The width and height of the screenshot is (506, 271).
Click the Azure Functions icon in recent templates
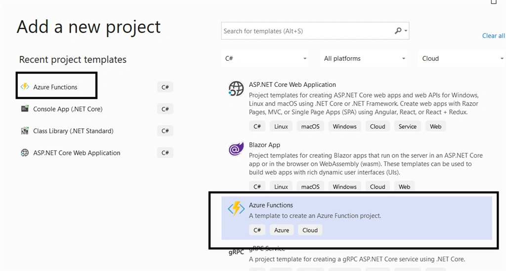pos(25,87)
